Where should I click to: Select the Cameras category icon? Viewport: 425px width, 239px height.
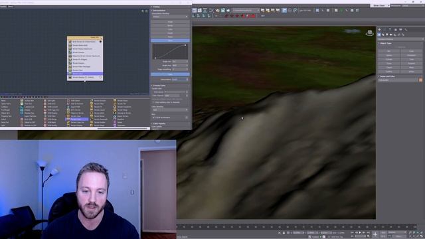391,35
